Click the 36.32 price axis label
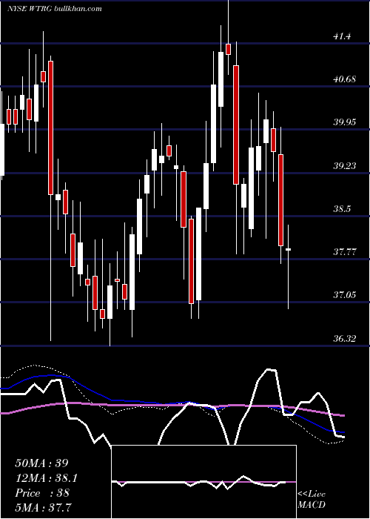Image resolution: width=370 pixels, height=519 pixels. (345, 339)
